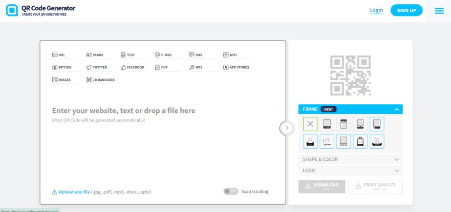451x212 pixels.
Task: Click the QR Code Generator logo
Action: click(41, 10)
